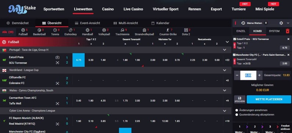The image size is (292, 133).
Task: Open live stream icon for Estoril Praia
Action: (57, 57)
